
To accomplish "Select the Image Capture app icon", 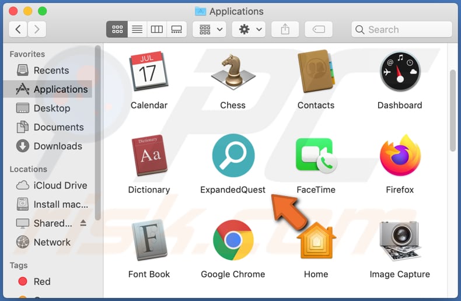I will click(400, 240).
